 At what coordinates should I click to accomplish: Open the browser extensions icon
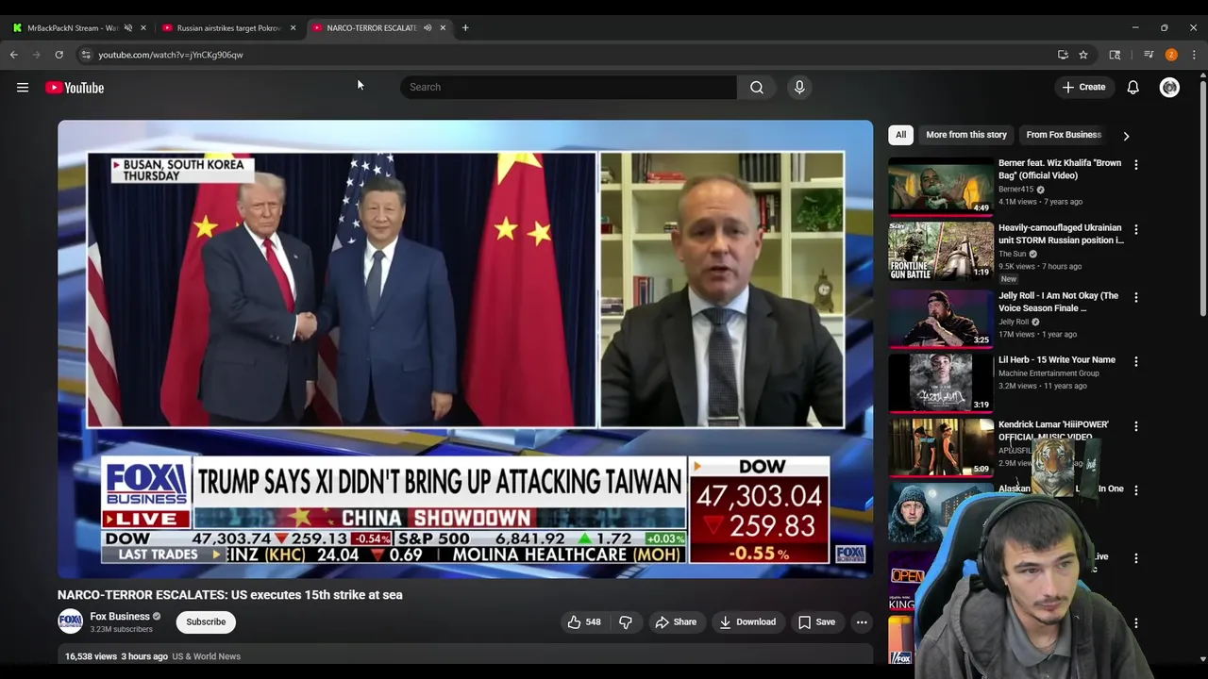tap(1115, 55)
